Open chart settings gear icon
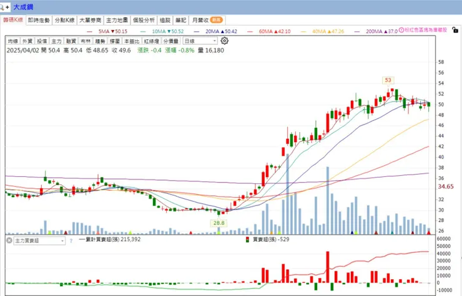 [x=225, y=41]
